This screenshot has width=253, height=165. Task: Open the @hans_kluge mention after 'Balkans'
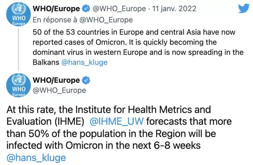(x=84, y=62)
